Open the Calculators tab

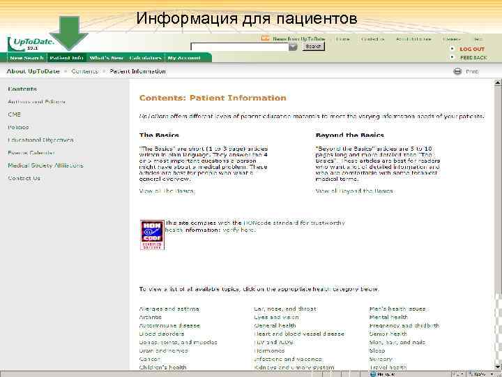pyautogui.click(x=145, y=58)
